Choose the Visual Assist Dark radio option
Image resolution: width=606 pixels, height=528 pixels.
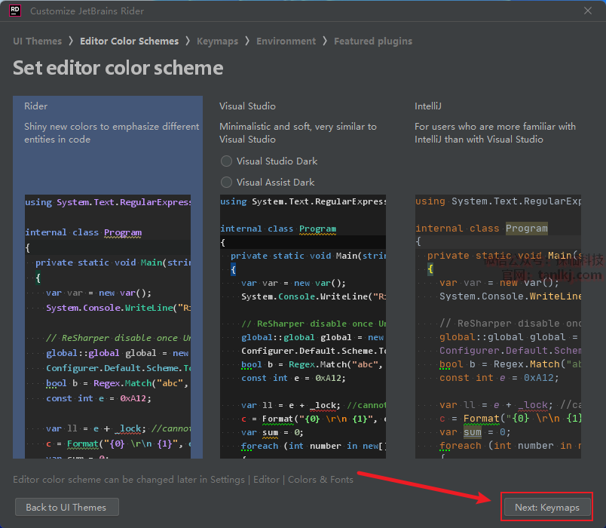(226, 183)
